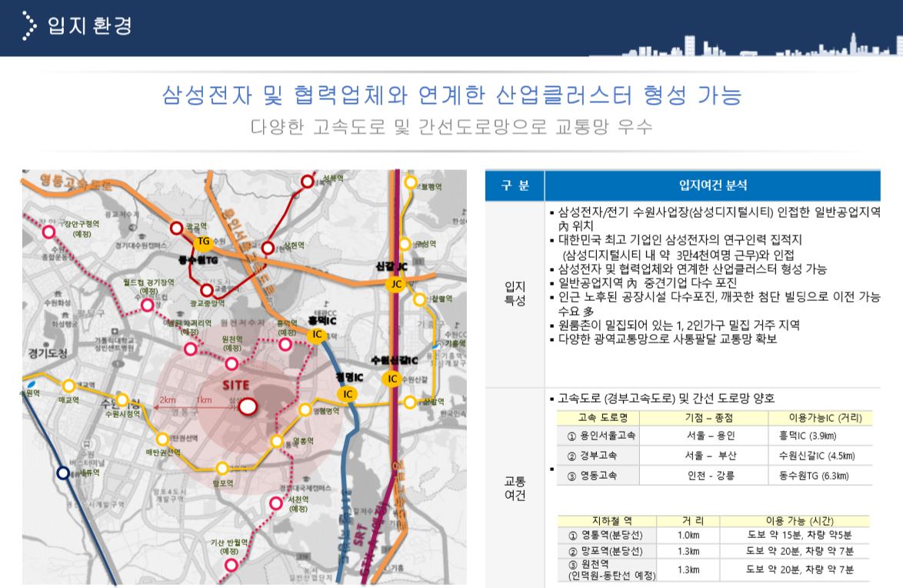Select the 신갈JC yellow JC marker
The image size is (903, 588).
tap(395, 284)
